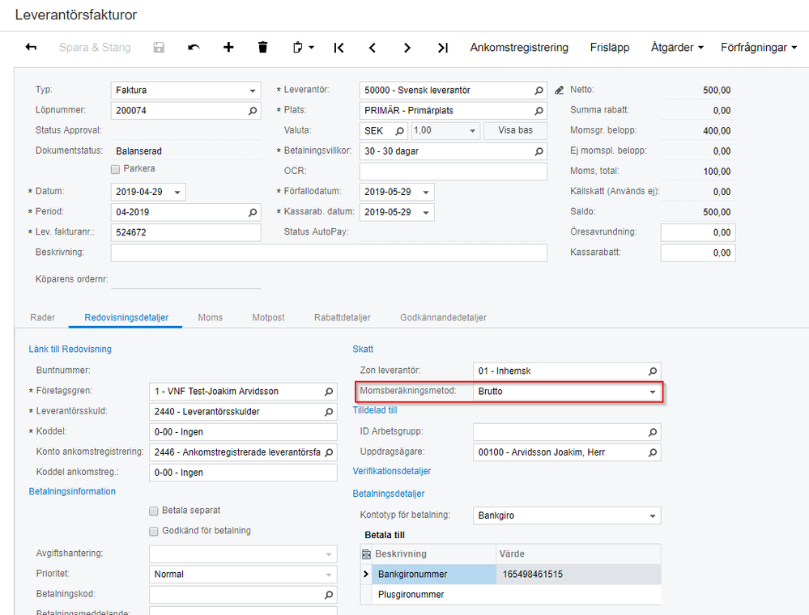
Task: Delete invoice using trash can icon
Action: [262, 48]
